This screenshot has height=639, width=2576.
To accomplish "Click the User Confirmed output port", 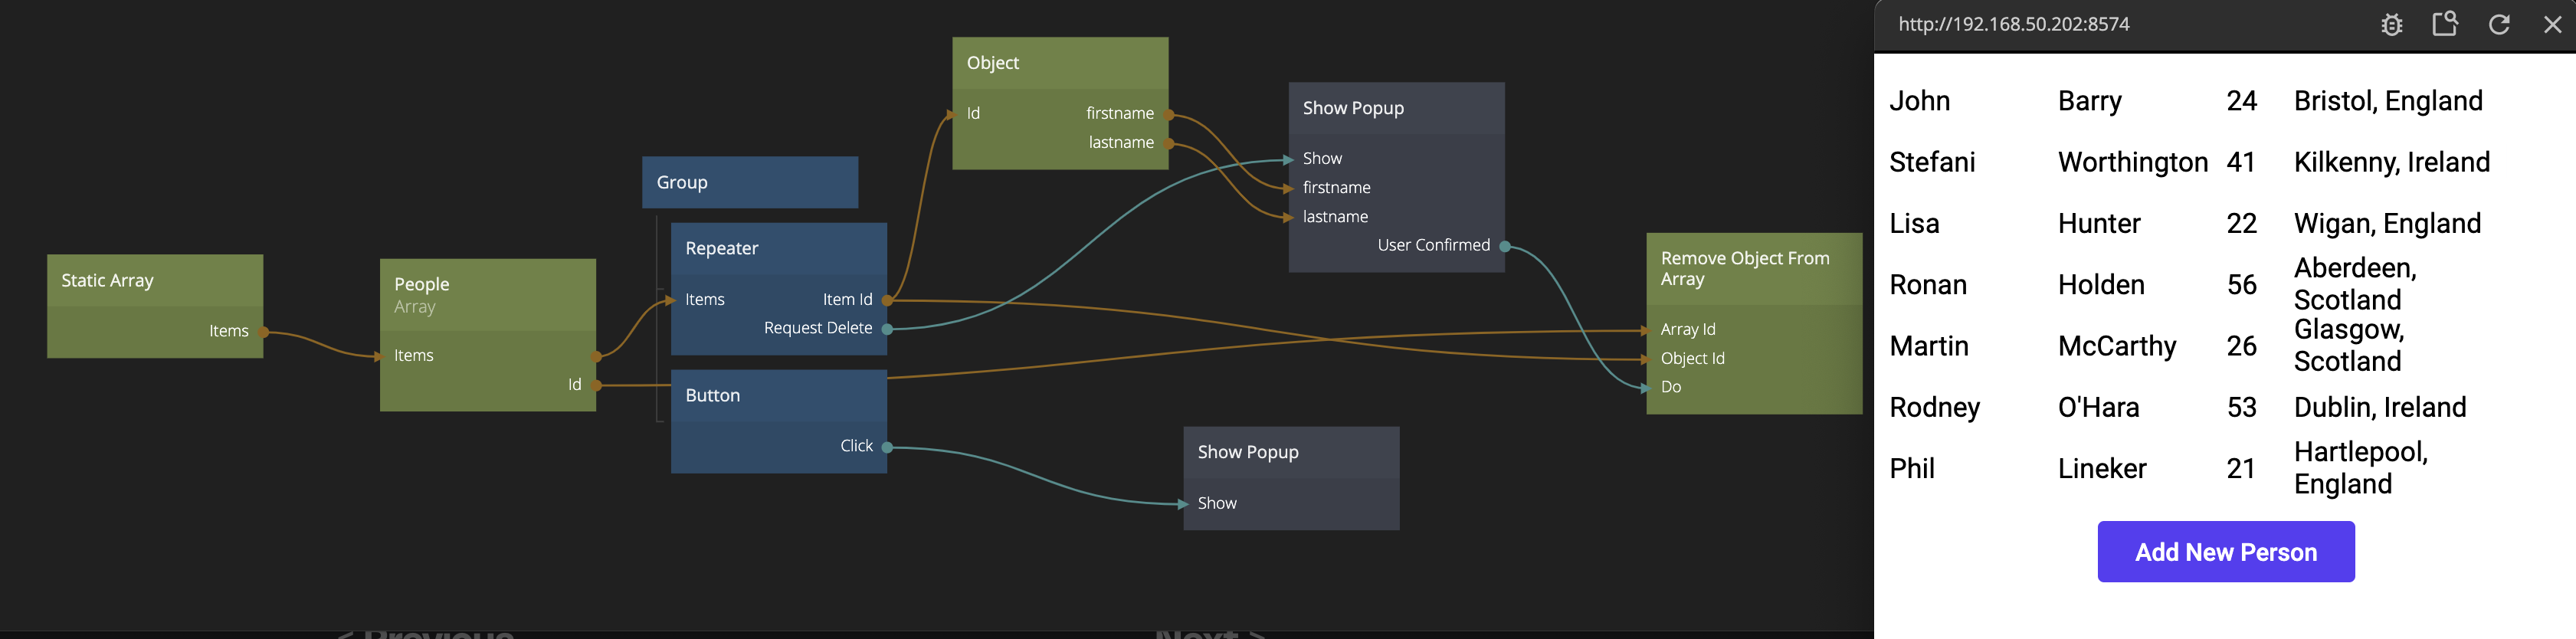I will (1504, 246).
